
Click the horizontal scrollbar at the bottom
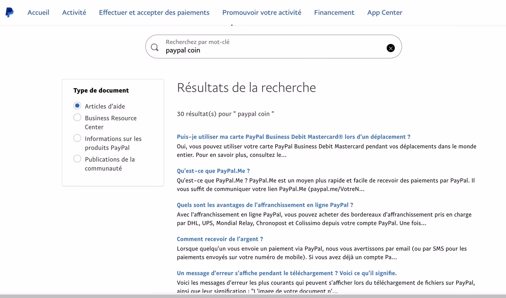253,296
